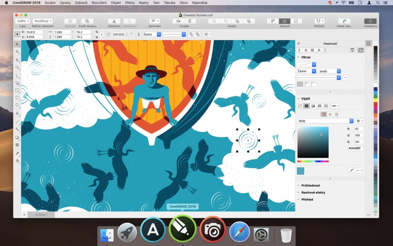Select the Freehand curve tool

[17, 76]
